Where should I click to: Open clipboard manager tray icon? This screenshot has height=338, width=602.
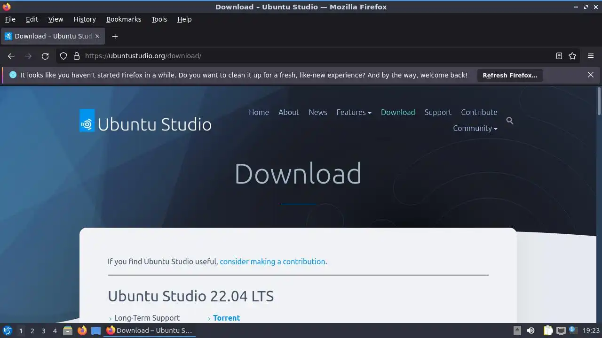point(548,330)
